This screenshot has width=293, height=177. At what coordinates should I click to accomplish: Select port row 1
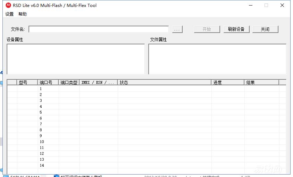146,89
